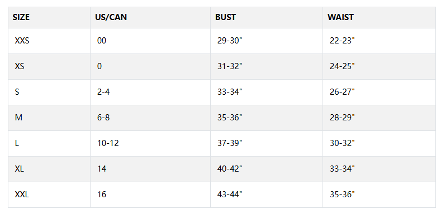Select the XS size cell
Image resolution: width=441 pixels, height=219 pixels.
20,66
